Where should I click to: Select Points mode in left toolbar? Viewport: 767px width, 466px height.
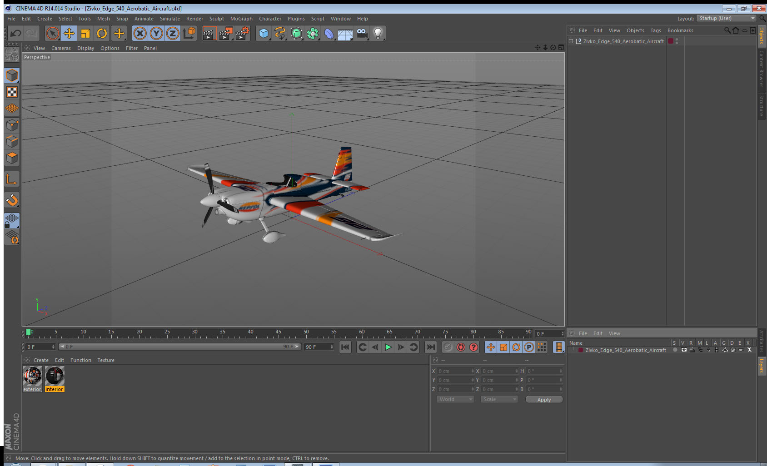(12, 125)
